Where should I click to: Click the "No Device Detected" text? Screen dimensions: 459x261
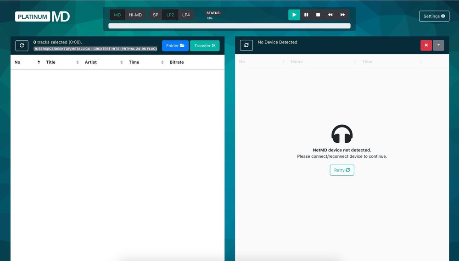pos(278,42)
